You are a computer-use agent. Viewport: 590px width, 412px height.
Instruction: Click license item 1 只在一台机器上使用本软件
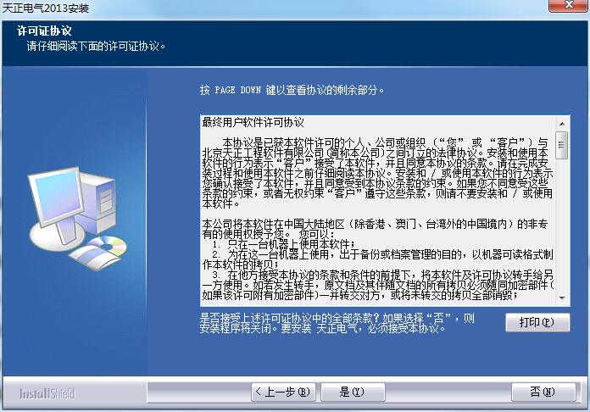click(x=283, y=244)
